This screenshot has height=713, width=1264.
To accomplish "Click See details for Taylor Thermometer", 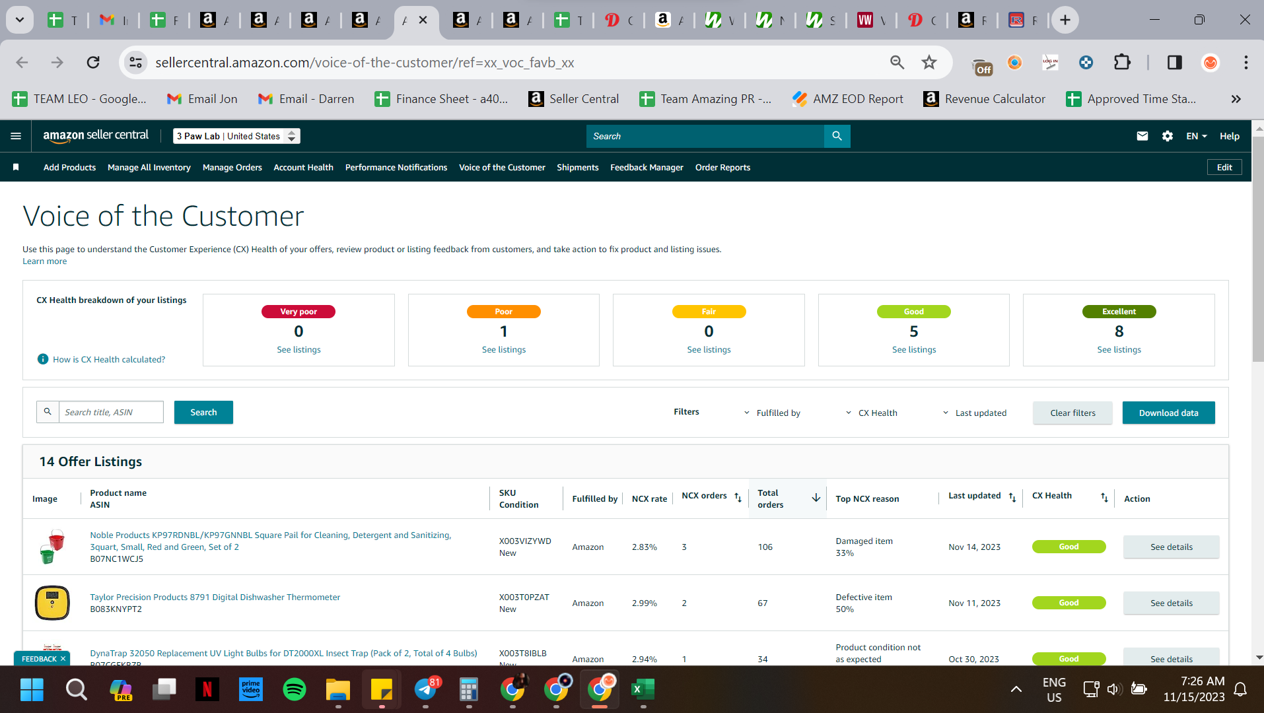I will click(x=1171, y=603).
